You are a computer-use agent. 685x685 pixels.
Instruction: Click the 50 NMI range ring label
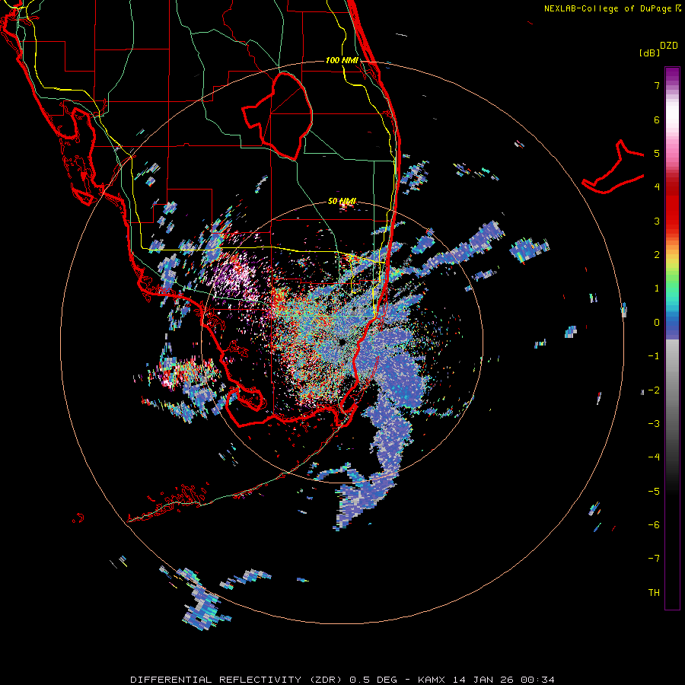click(342, 202)
